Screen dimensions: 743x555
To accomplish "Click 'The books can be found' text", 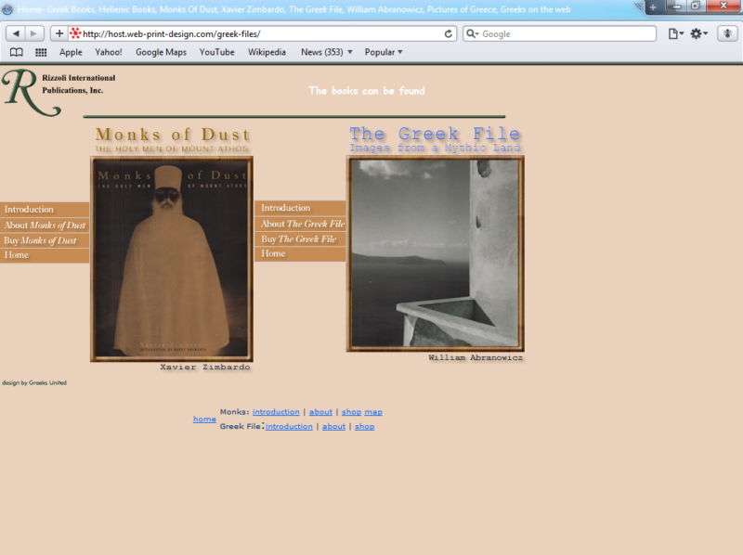I will (x=366, y=90).
